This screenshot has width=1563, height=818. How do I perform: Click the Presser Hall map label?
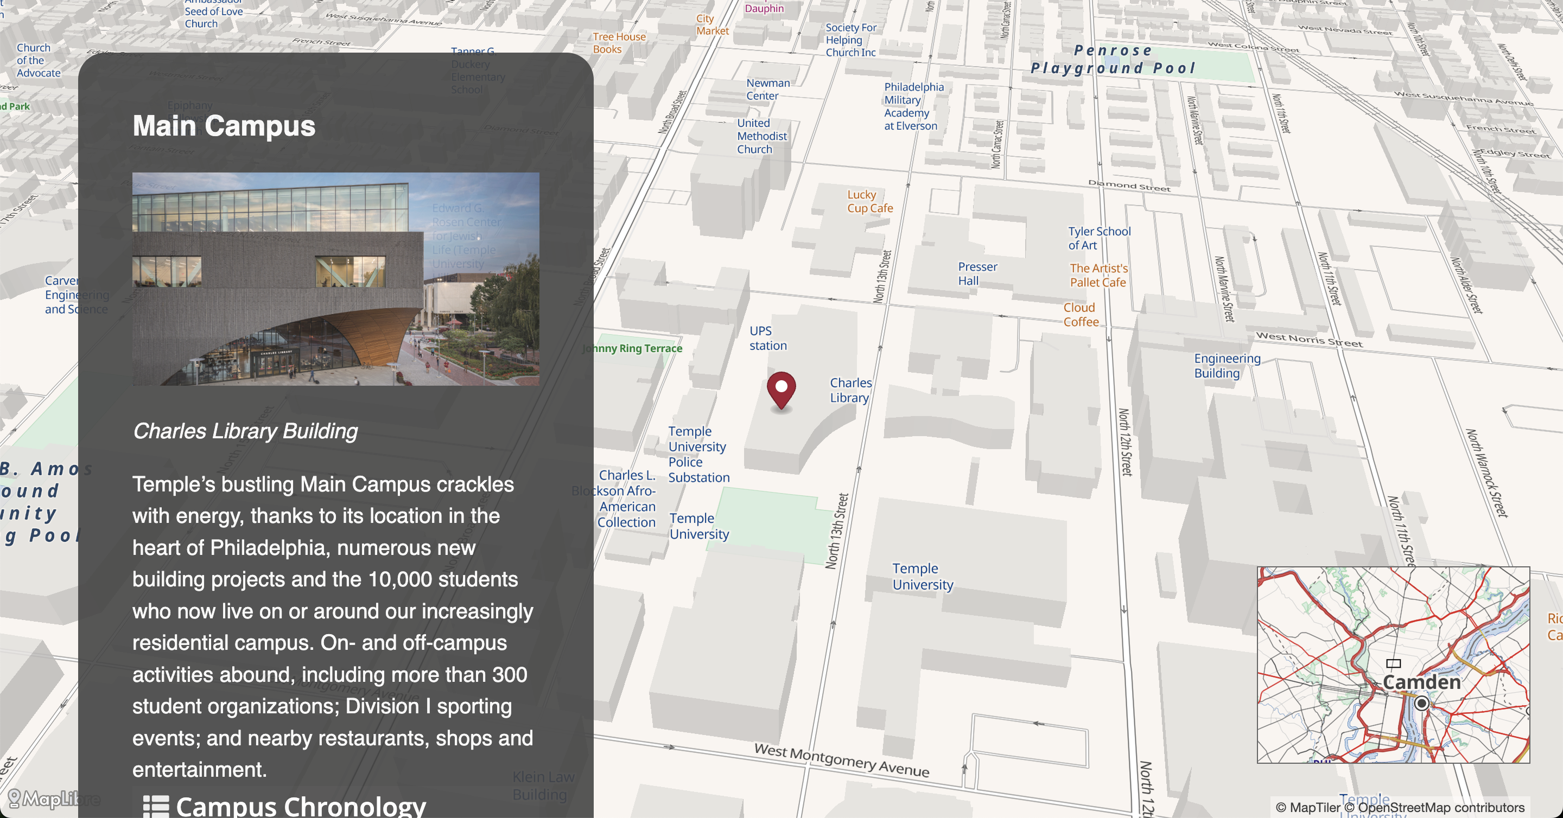[977, 273]
